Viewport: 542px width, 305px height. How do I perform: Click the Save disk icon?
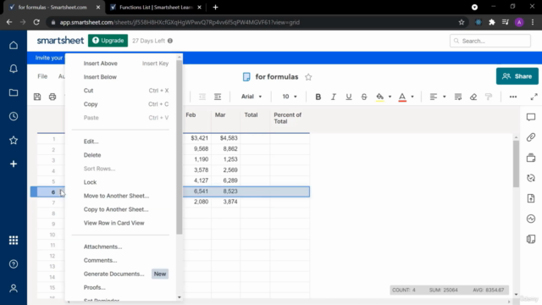pos(37,97)
